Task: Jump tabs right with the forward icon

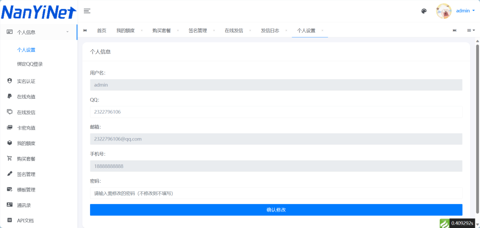Action: pos(455,30)
